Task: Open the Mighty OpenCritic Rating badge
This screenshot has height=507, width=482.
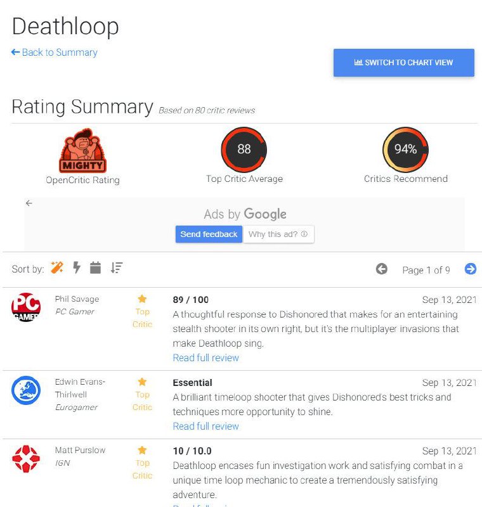Action: click(83, 150)
